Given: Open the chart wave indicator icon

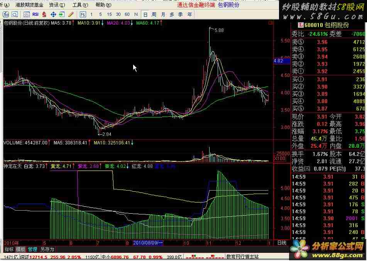Looking at the screenshot, I should [x=27, y=15].
